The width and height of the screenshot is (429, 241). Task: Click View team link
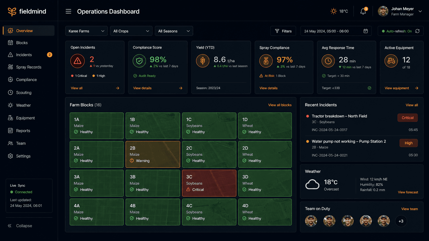410,209
